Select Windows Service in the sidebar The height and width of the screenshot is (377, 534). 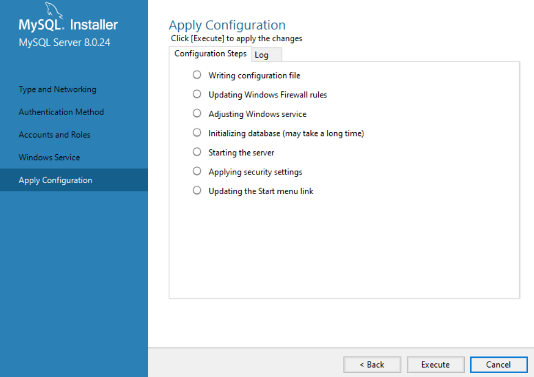click(x=50, y=157)
